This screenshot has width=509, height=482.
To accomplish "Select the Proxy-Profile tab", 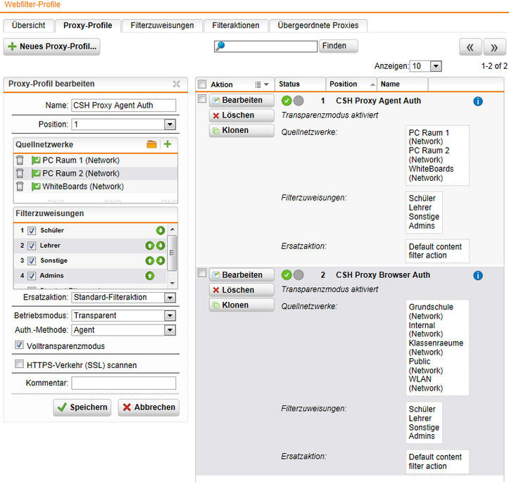I will point(87,25).
